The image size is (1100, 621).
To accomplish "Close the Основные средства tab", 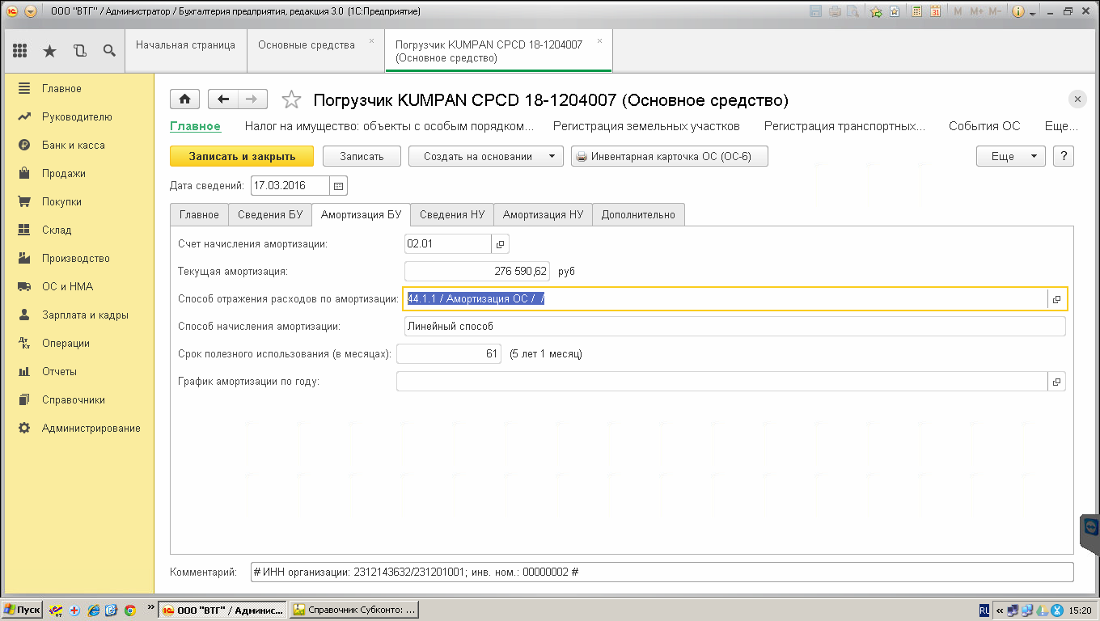I will pyautogui.click(x=371, y=40).
